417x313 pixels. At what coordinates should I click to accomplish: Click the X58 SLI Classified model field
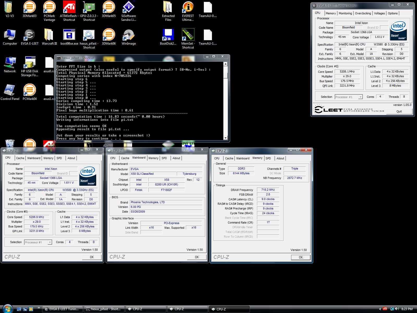coord(153,174)
